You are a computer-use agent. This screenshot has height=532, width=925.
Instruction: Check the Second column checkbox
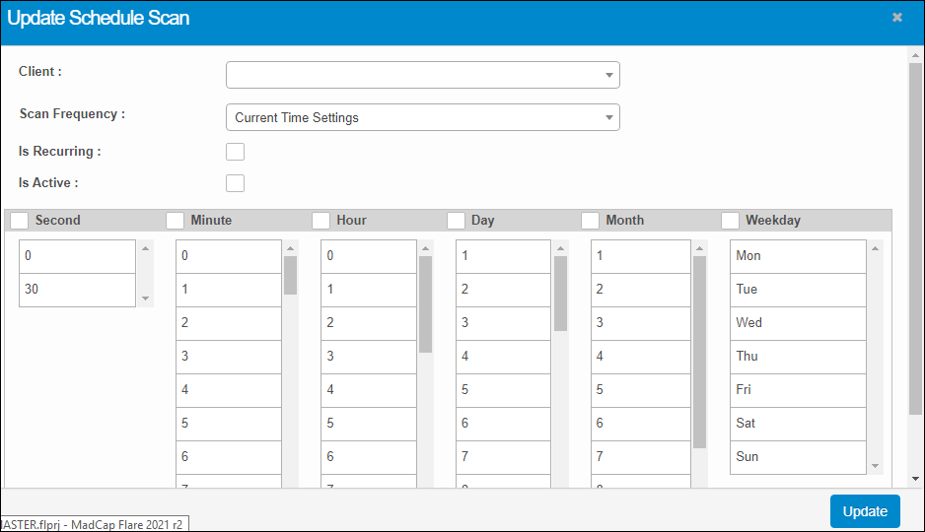(19, 220)
